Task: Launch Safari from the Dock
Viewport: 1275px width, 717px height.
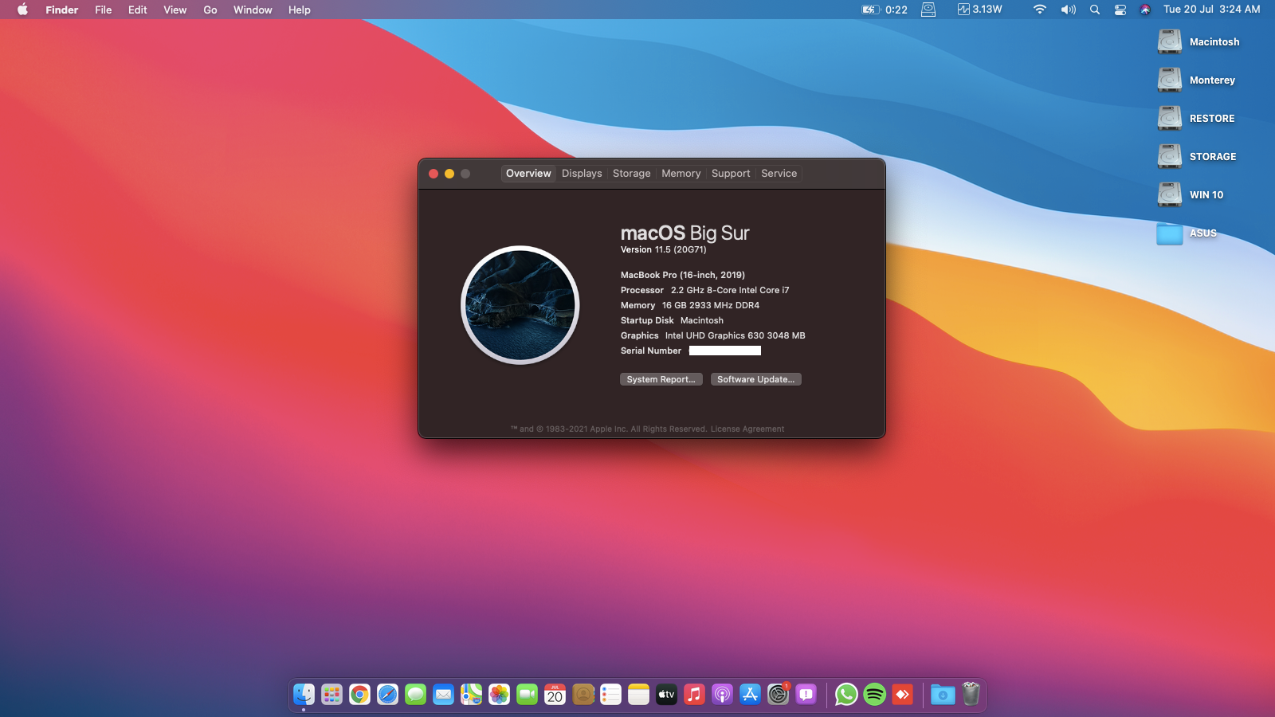Action: [387, 695]
